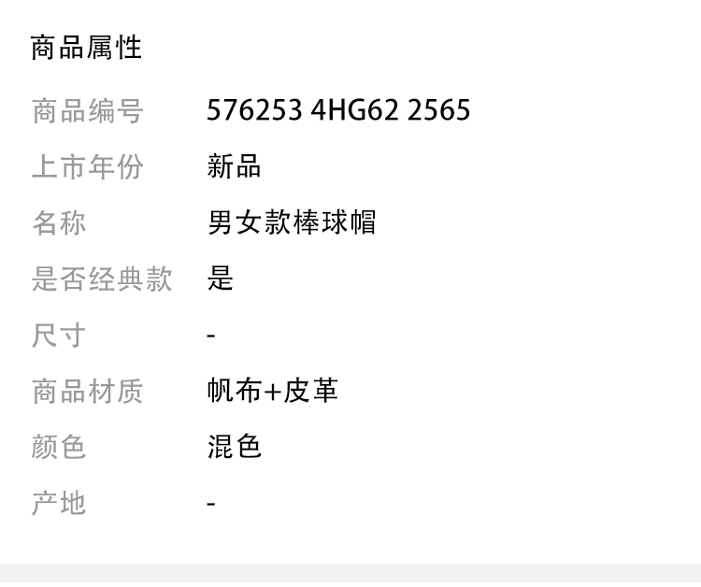Select color value 混色
The image size is (701, 587).
[x=234, y=447]
